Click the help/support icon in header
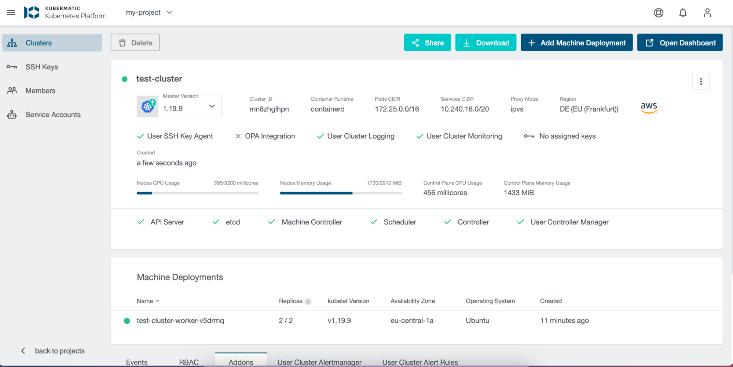This screenshot has height=367, width=733. point(659,12)
